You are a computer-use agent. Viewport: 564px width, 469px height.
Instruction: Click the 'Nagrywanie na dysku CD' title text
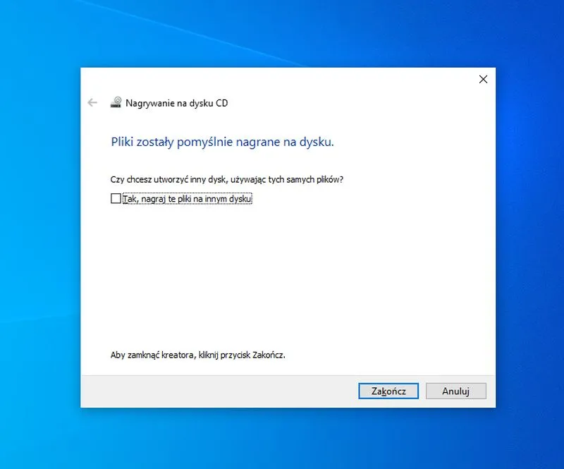click(176, 103)
